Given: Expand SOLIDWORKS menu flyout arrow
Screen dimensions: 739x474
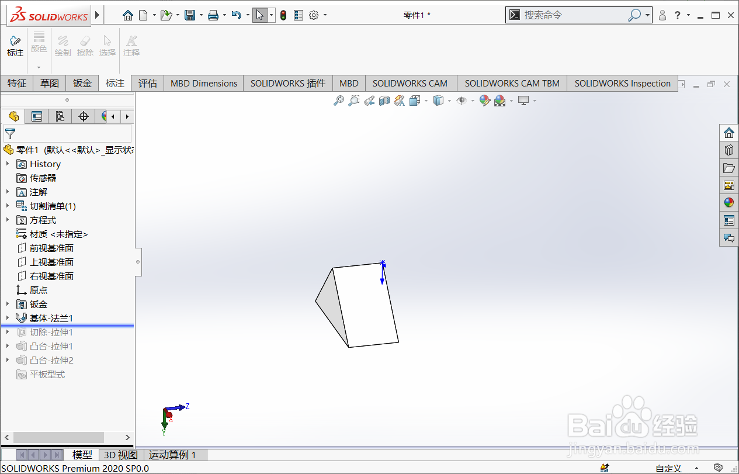Looking at the screenshot, I should coord(97,15).
